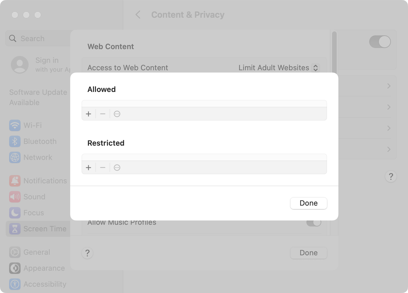The height and width of the screenshot is (293, 408).
Task: Select the Screen Time hourglass icon
Action: pos(15,229)
